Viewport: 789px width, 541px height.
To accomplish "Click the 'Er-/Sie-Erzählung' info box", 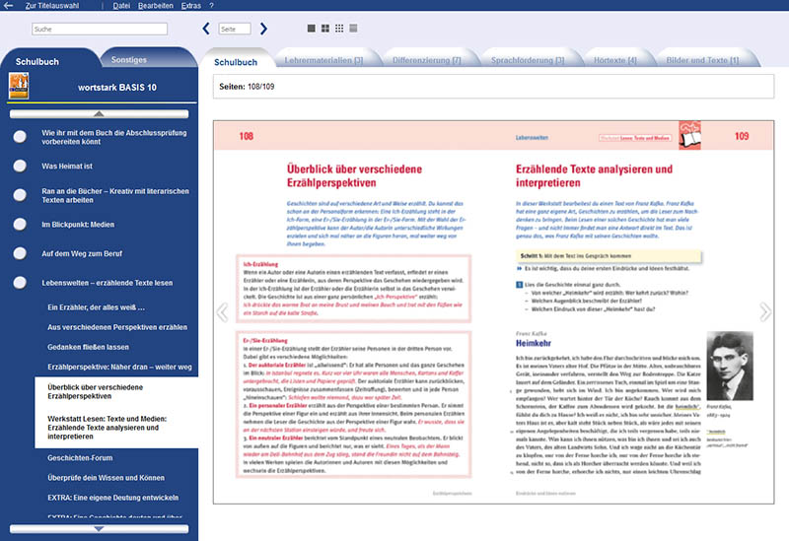I will pyautogui.click(x=353, y=404).
